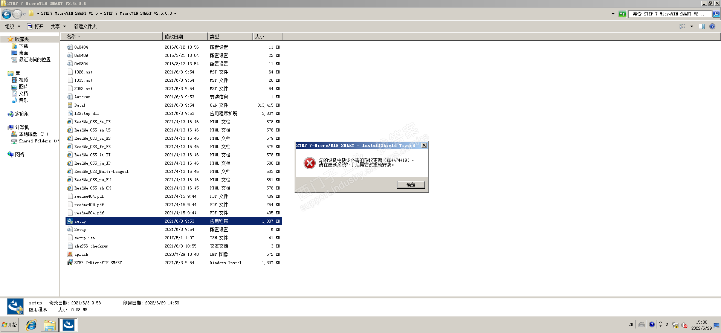
Task: Open the Explorer help icon
Action: pos(712,26)
